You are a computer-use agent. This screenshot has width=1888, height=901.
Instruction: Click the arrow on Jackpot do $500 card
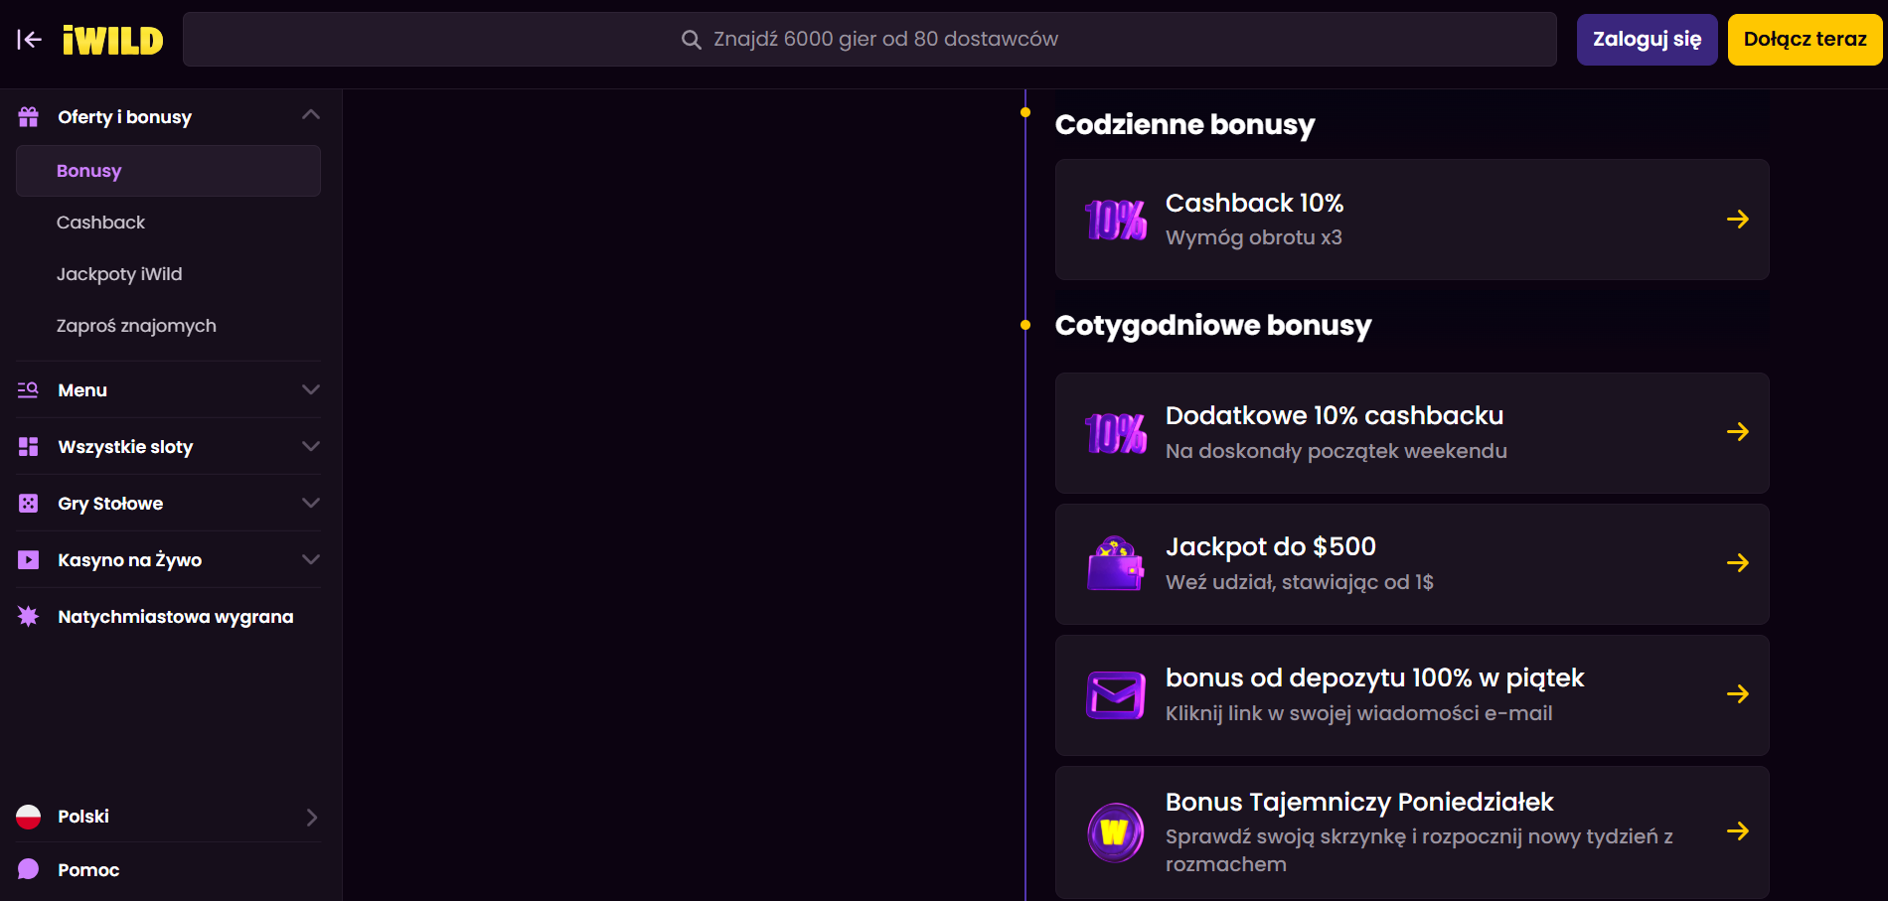[1737, 563]
